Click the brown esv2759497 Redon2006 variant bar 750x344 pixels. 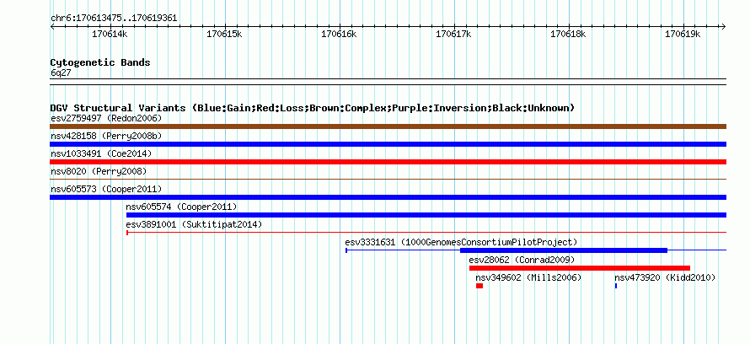(388, 126)
